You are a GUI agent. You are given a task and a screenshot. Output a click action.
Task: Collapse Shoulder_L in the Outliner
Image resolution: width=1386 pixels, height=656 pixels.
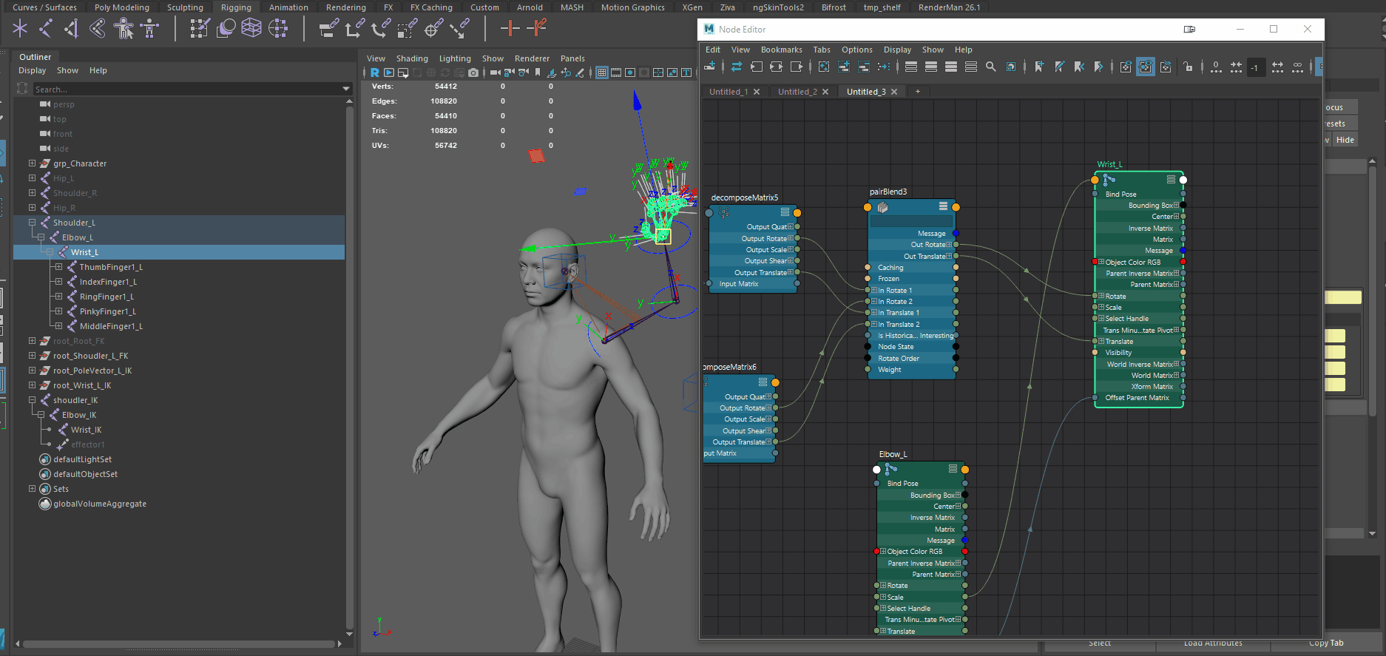point(32,223)
